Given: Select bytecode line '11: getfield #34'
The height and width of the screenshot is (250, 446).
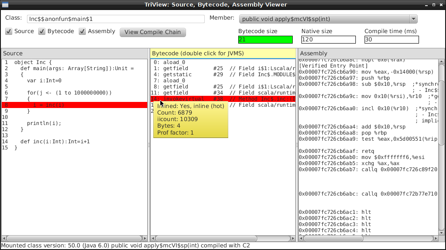Looking at the screenshot, I should (x=223, y=93).
